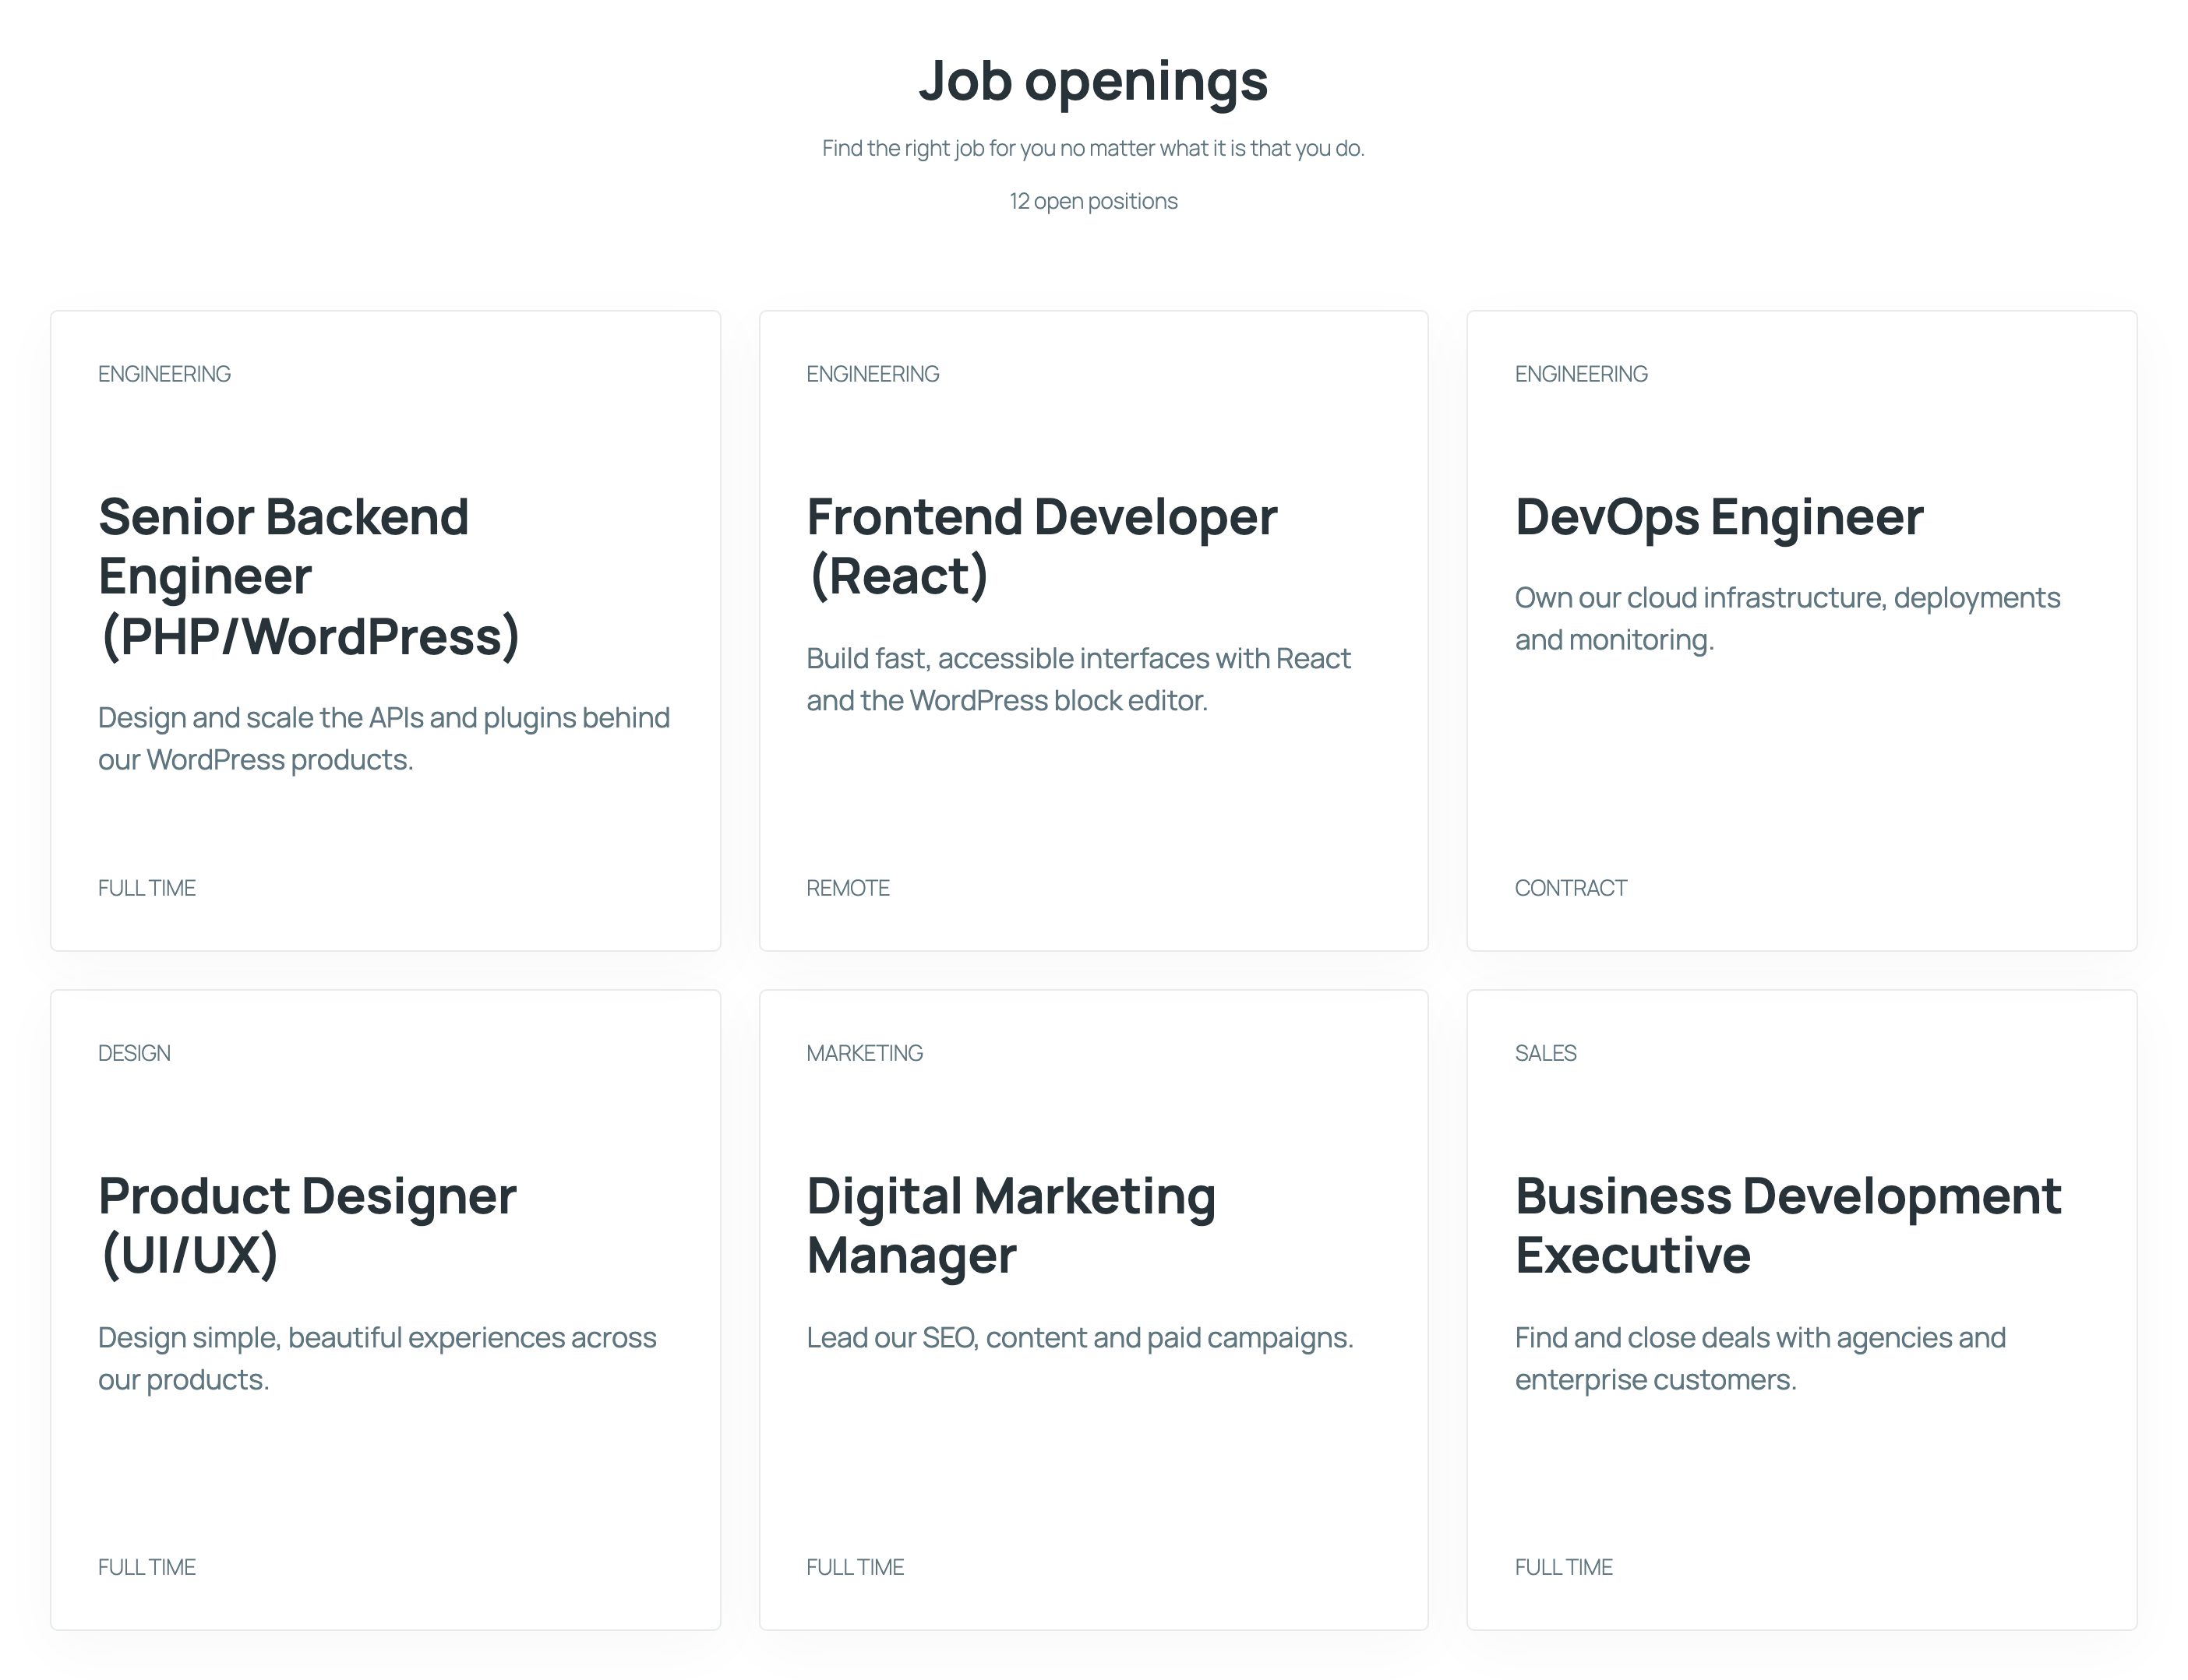Image resolution: width=2188 pixels, height=1680 pixels.
Task: Click 'Own our cloud infrastructure' description
Action: point(1787,619)
